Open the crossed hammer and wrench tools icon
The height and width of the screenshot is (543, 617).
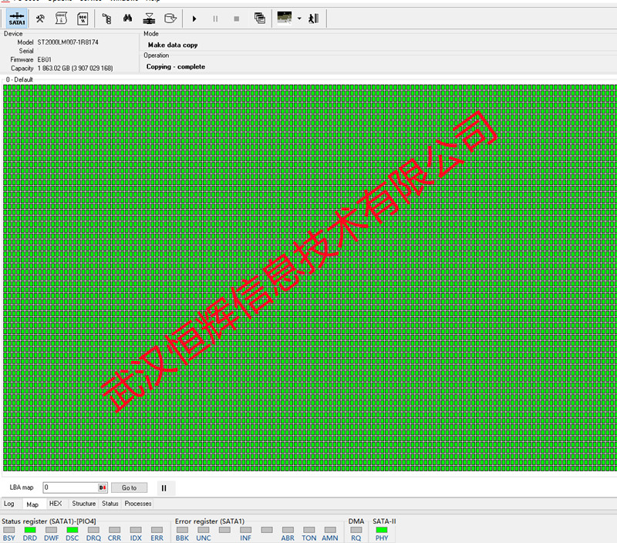click(x=40, y=19)
